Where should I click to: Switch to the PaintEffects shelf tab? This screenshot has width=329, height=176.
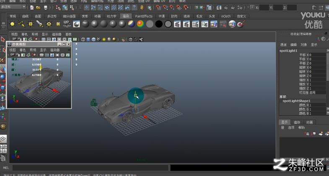pyautogui.click(x=144, y=16)
